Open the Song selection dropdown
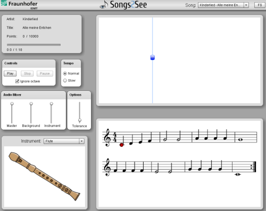 point(223,5)
